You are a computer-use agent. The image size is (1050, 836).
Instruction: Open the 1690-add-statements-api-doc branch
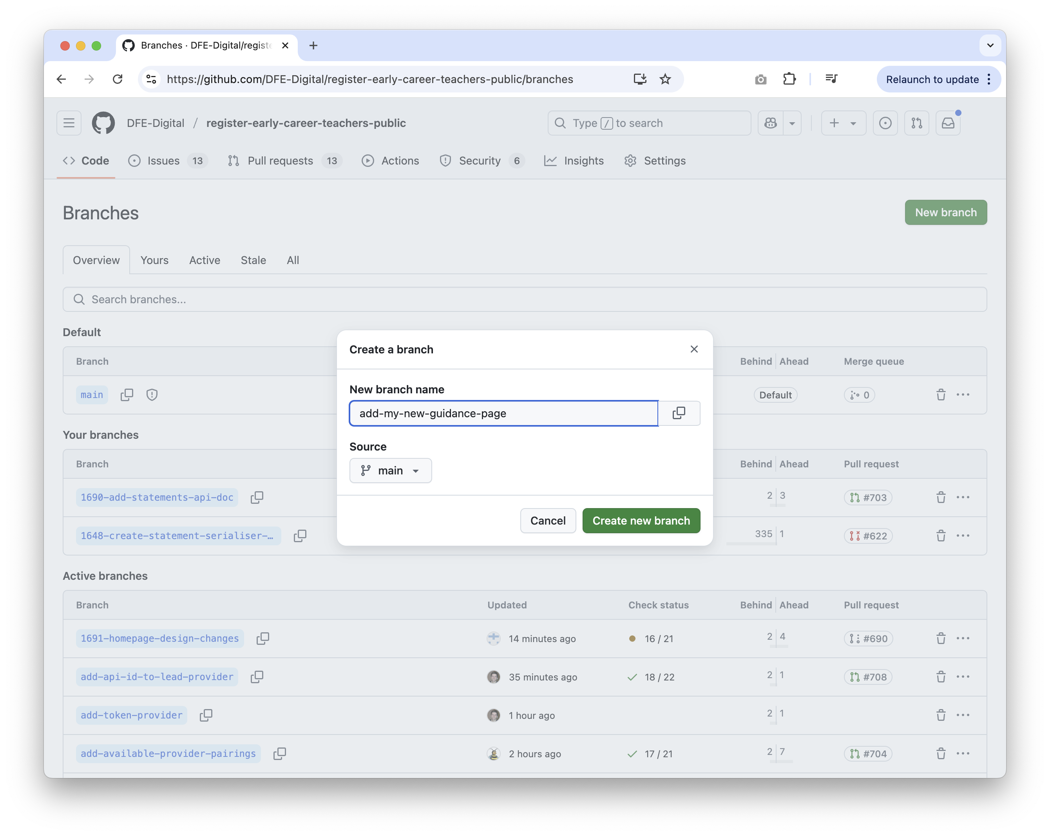coord(157,497)
